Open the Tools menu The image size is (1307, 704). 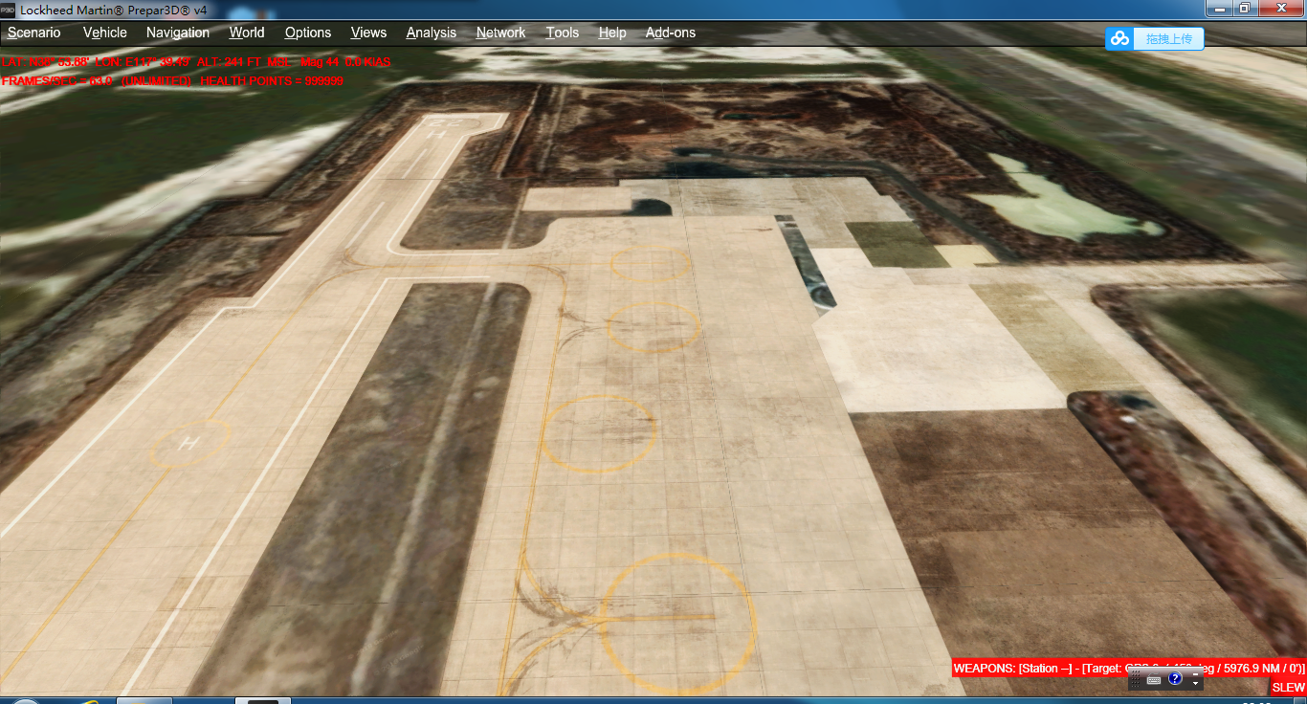[x=563, y=33]
